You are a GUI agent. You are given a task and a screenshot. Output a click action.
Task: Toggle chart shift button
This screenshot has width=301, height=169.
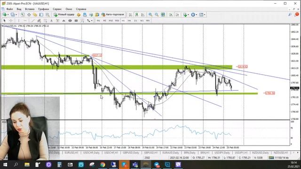click(177, 15)
